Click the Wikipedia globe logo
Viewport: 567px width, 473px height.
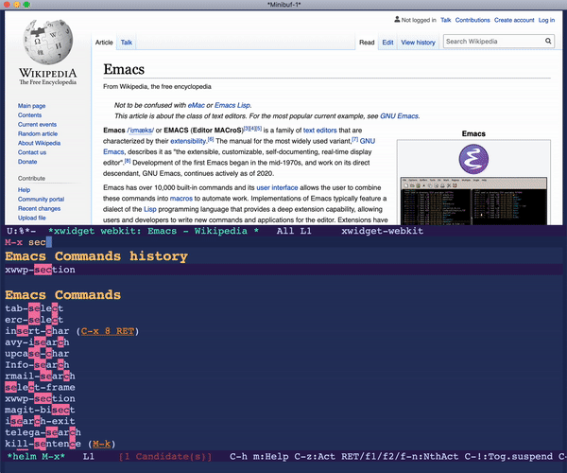coord(48,42)
